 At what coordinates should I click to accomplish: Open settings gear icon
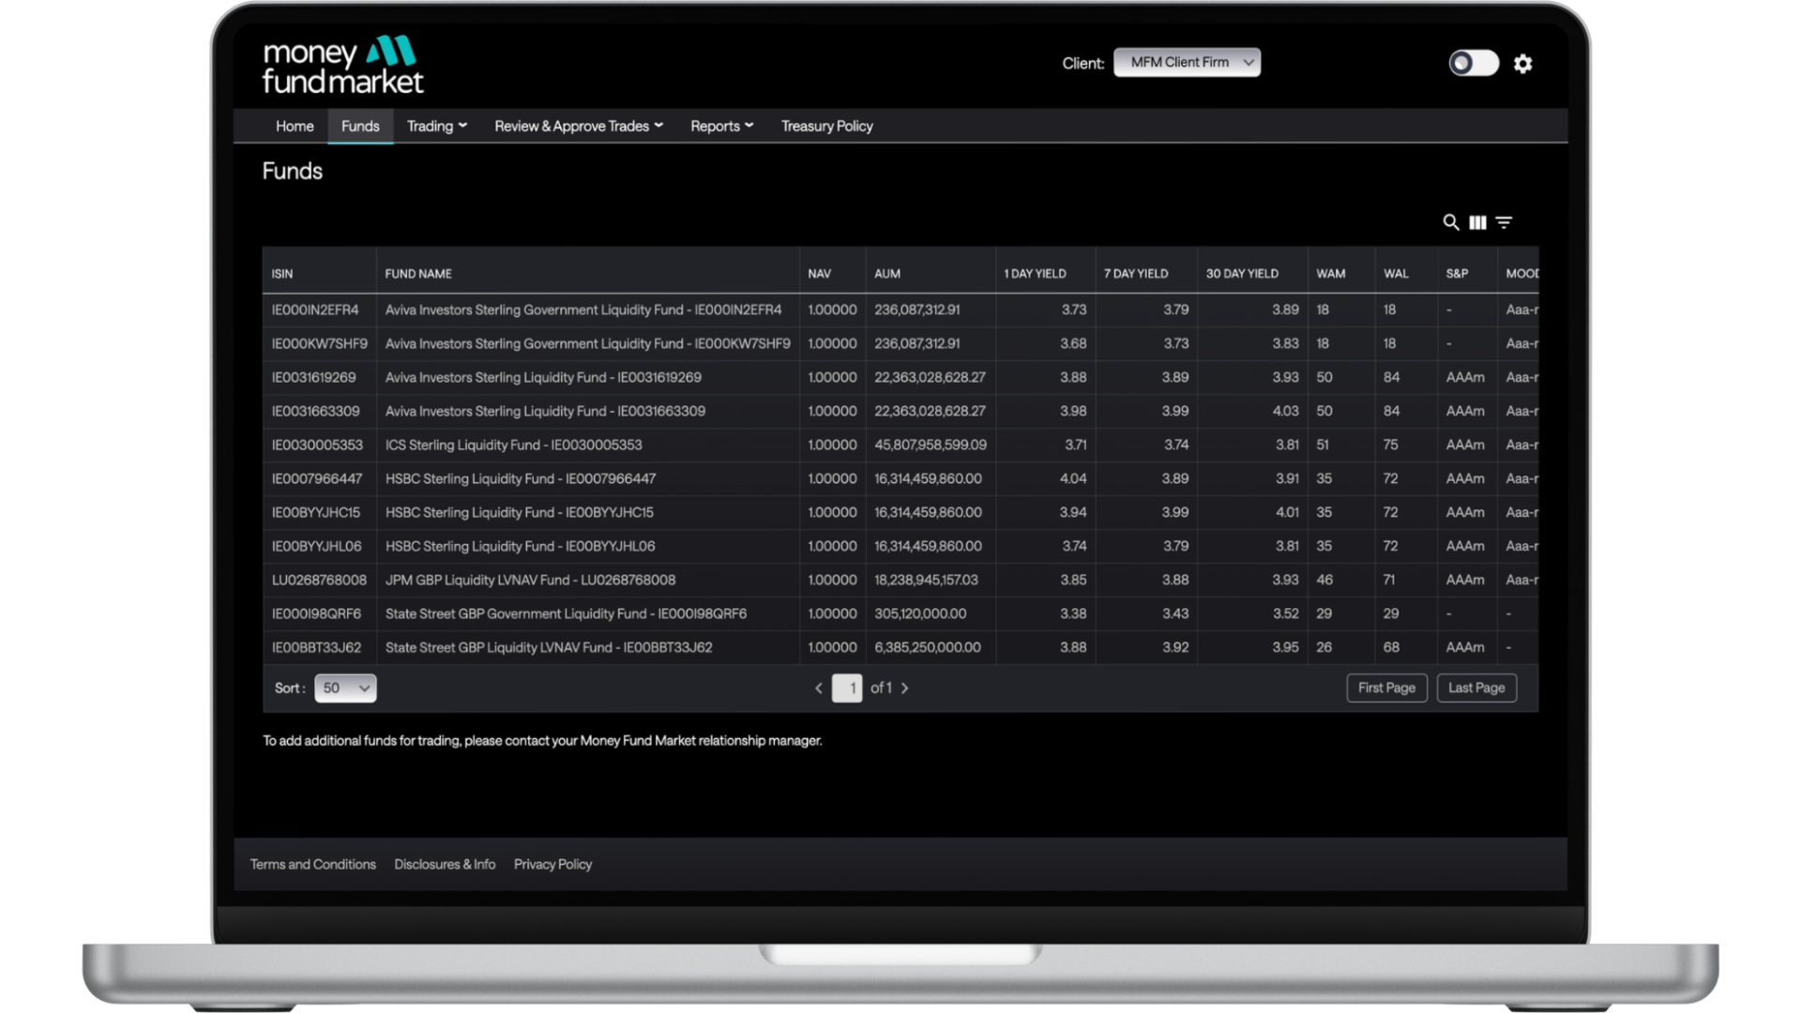[x=1522, y=64]
